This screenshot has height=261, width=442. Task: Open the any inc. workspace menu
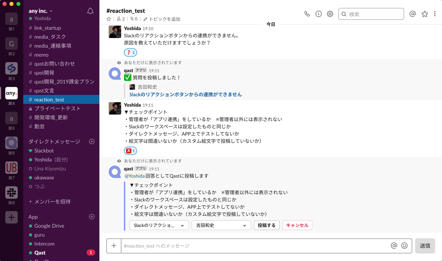pyautogui.click(x=41, y=11)
